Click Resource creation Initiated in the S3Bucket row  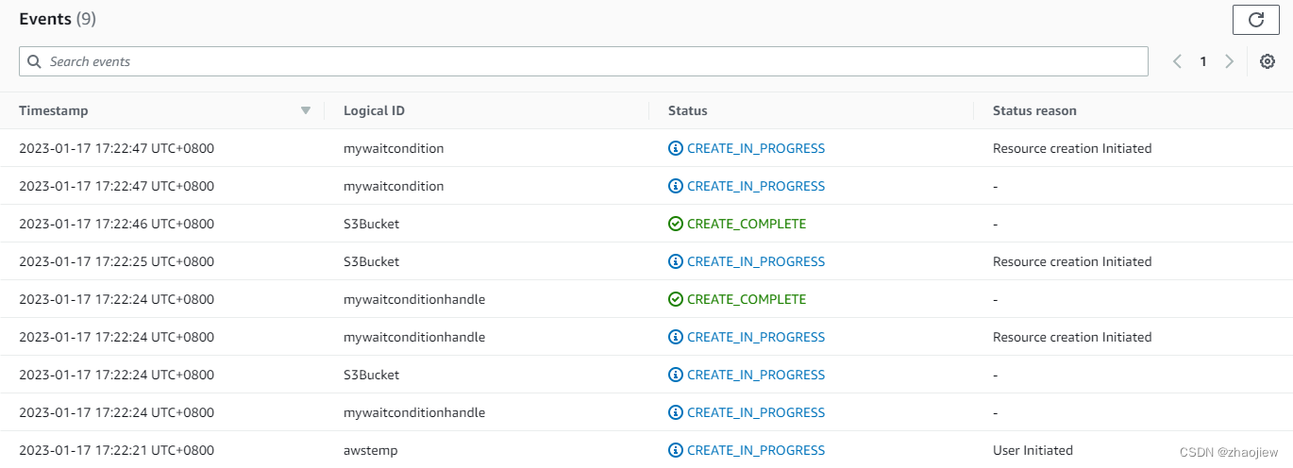(x=1072, y=261)
